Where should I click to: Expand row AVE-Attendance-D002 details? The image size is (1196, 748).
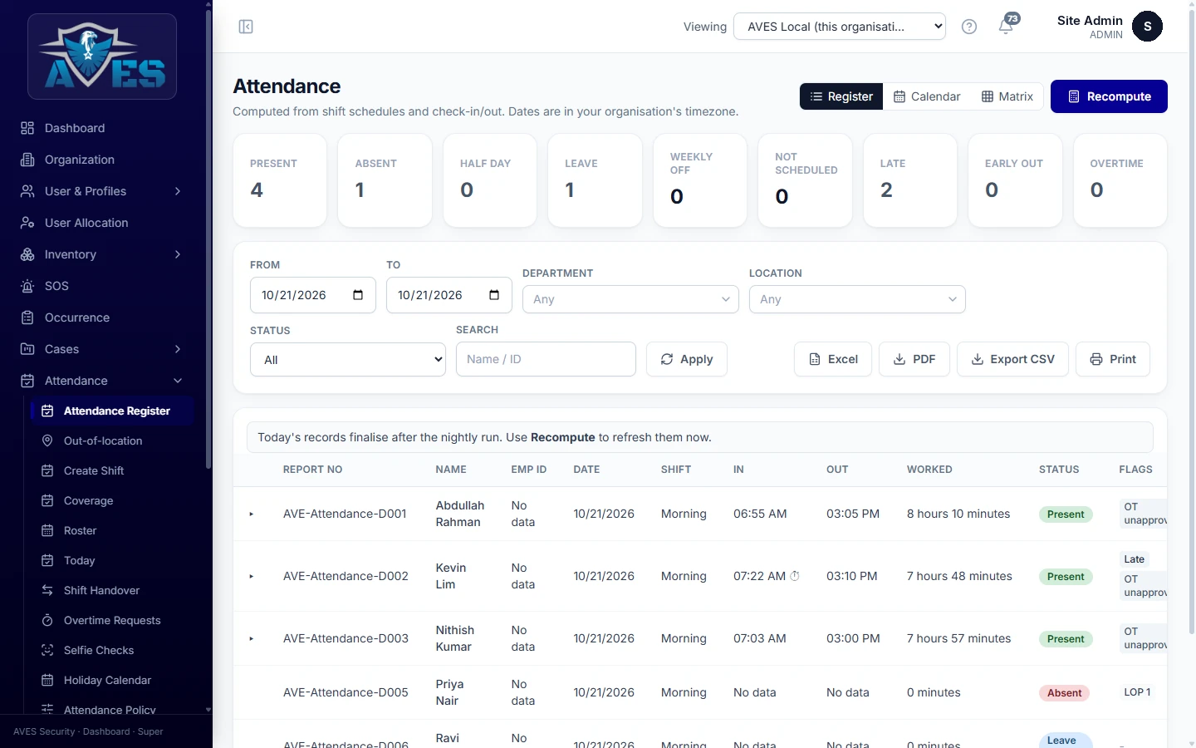[252, 577]
